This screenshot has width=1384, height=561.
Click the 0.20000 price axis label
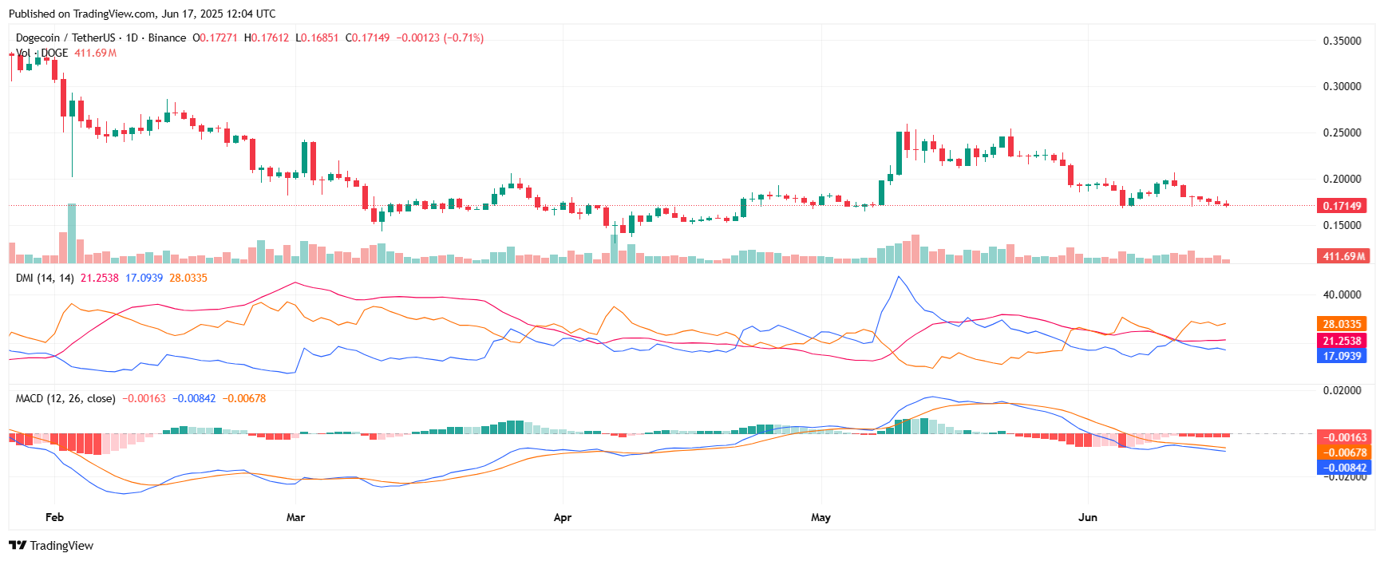coord(1342,179)
